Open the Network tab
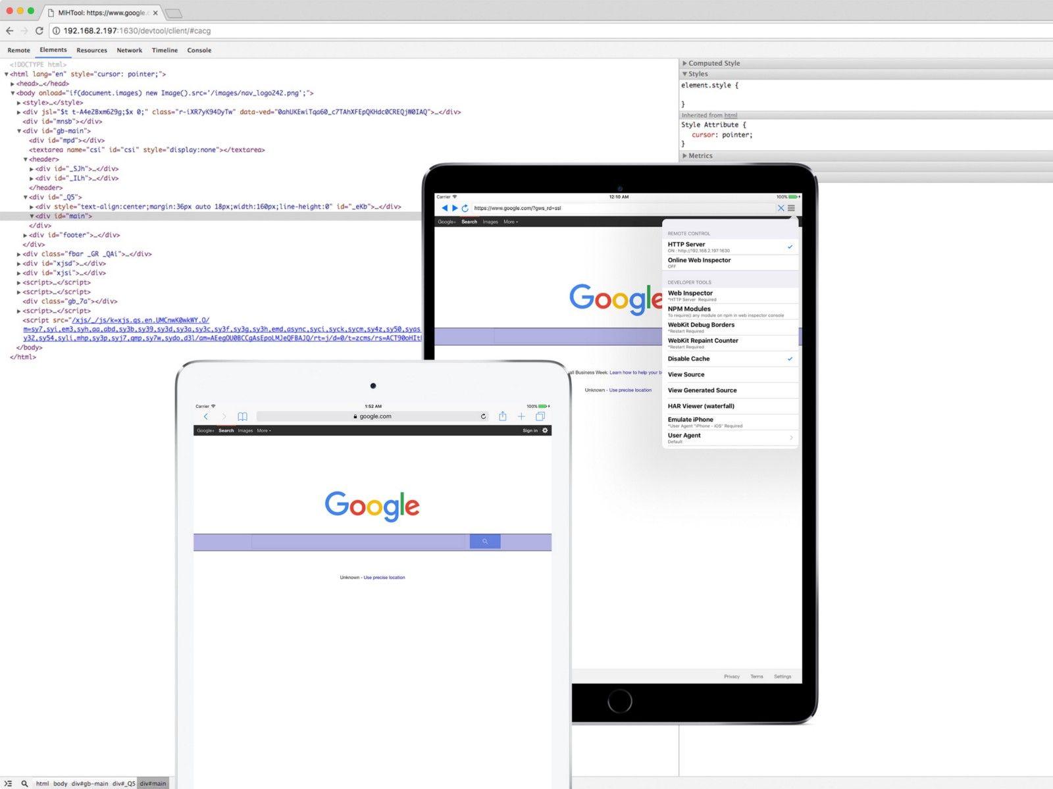Image resolution: width=1053 pixels, height=789 pixels. click(x=129, y=50)
